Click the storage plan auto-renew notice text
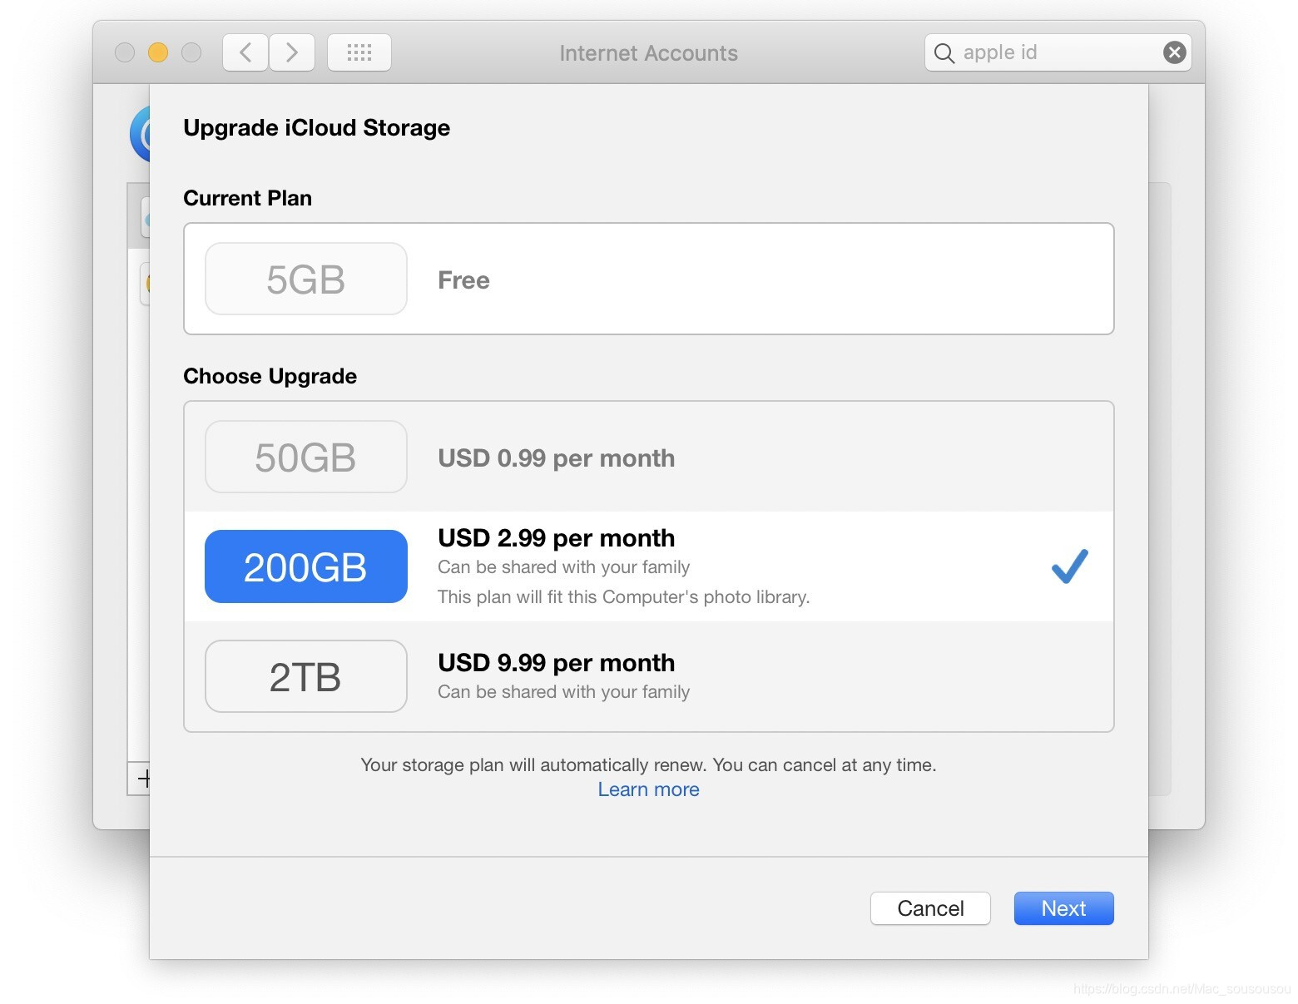Image resolution: width=1298 pixels, height=1004 pixels. (648, 765)
